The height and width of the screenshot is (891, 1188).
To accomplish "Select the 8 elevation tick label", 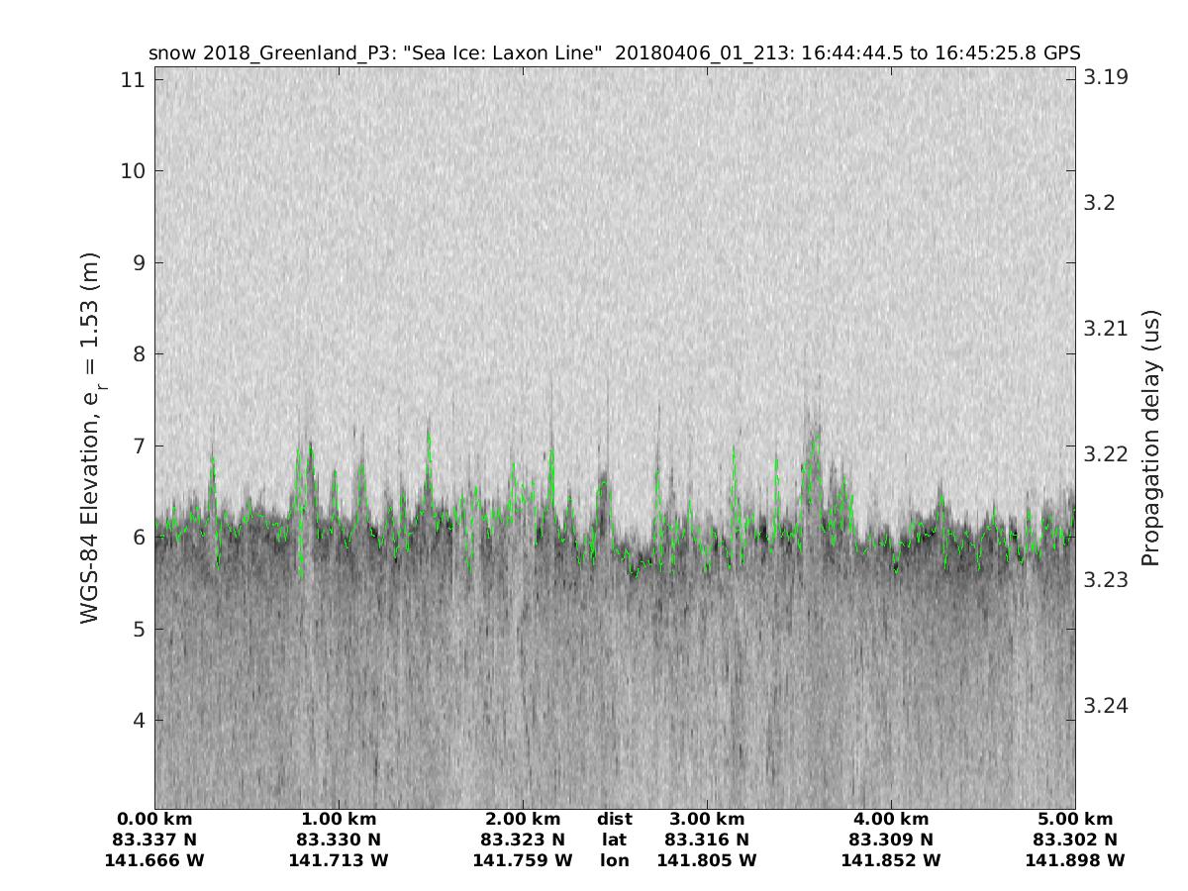I will [x=140, y=354].
